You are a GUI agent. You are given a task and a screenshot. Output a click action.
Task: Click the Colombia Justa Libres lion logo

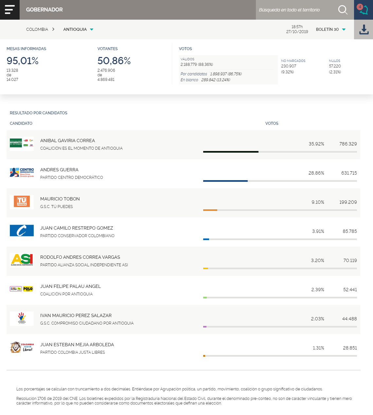pos(22,348)
